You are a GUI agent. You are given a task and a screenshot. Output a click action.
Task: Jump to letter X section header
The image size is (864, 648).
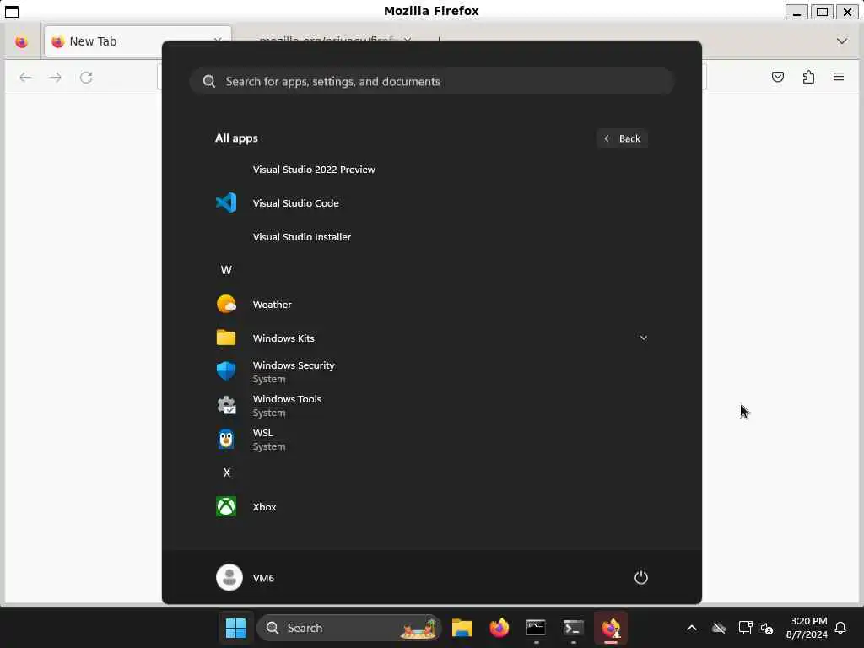(226, 472)
